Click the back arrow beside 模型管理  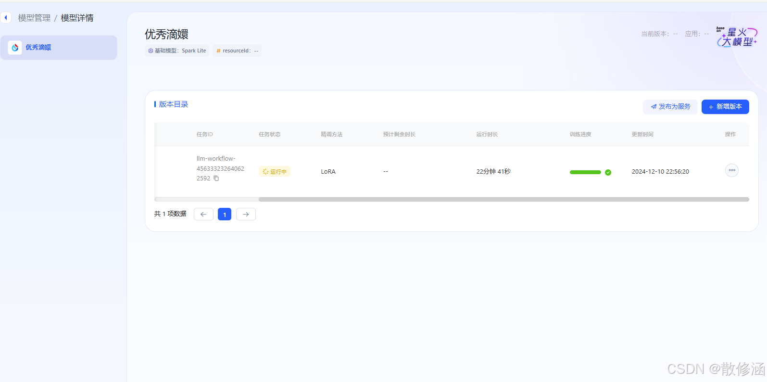pos(6,18)
